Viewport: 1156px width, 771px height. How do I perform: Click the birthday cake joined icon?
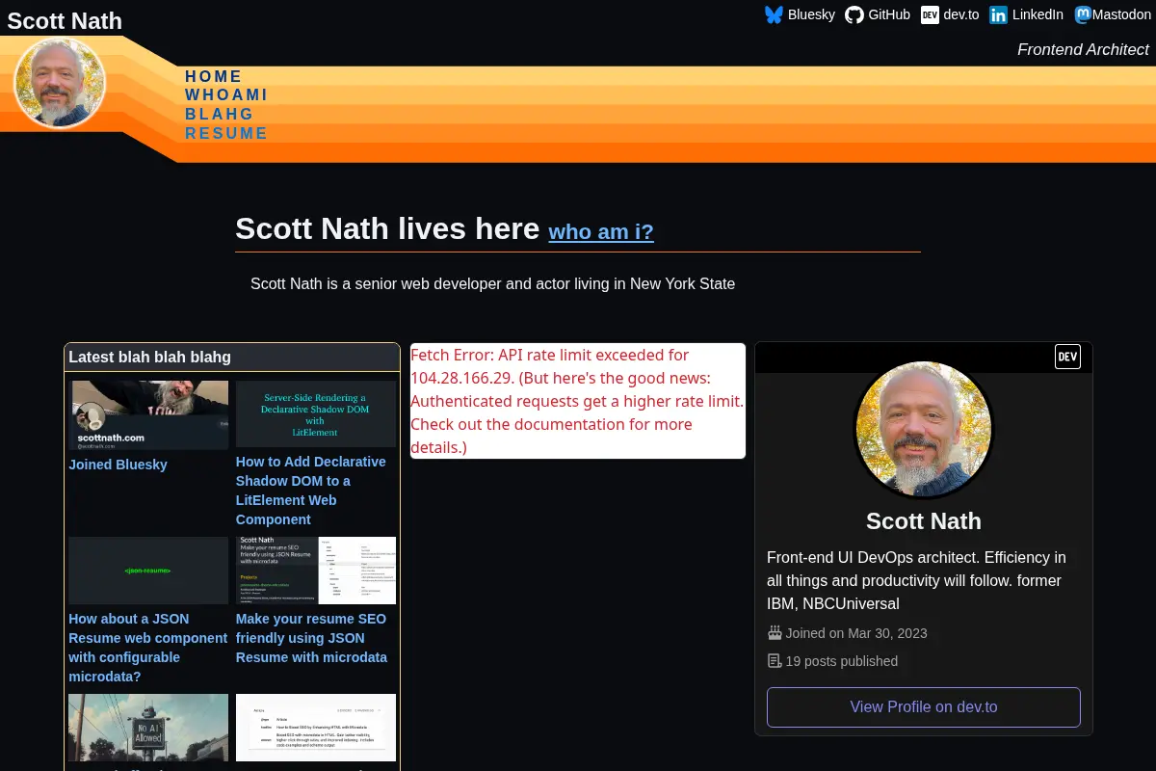pyautogui.click(x=775, y=633)
